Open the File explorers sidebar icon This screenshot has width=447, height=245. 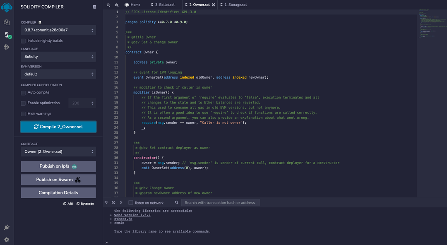point(7,22)
